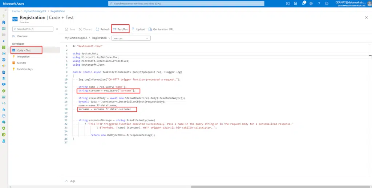Screen dimensions: 372x188
Task: Click 'return new OkObjectResult(responseMessage);' line
Action: pos(123,135)
